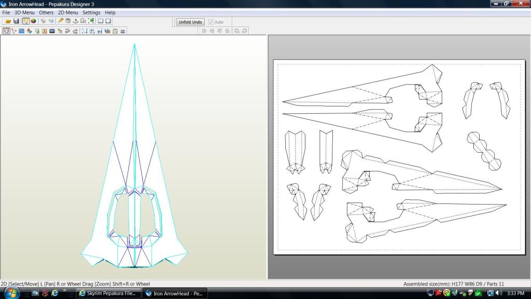Click the Unfold Undo button
Image resolution: width=531 pixels, height=299 pixels.
click(x=190, y=22)
